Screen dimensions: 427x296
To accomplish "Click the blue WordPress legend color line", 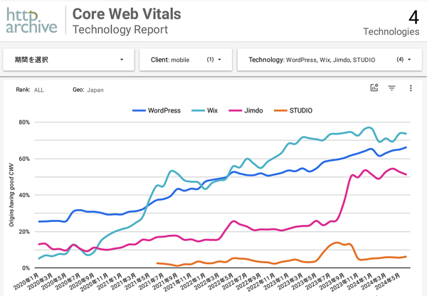I will (139, 110).
